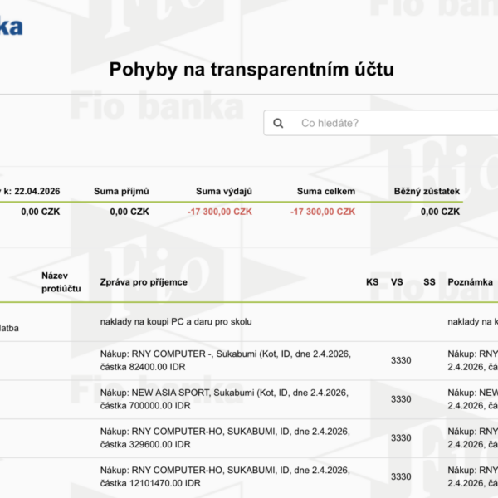The image size is (498, 498).
Task: Select the RNY COMPUTER-HO 12101470.00 IDR transaction
Action: [x=225, y=476]
